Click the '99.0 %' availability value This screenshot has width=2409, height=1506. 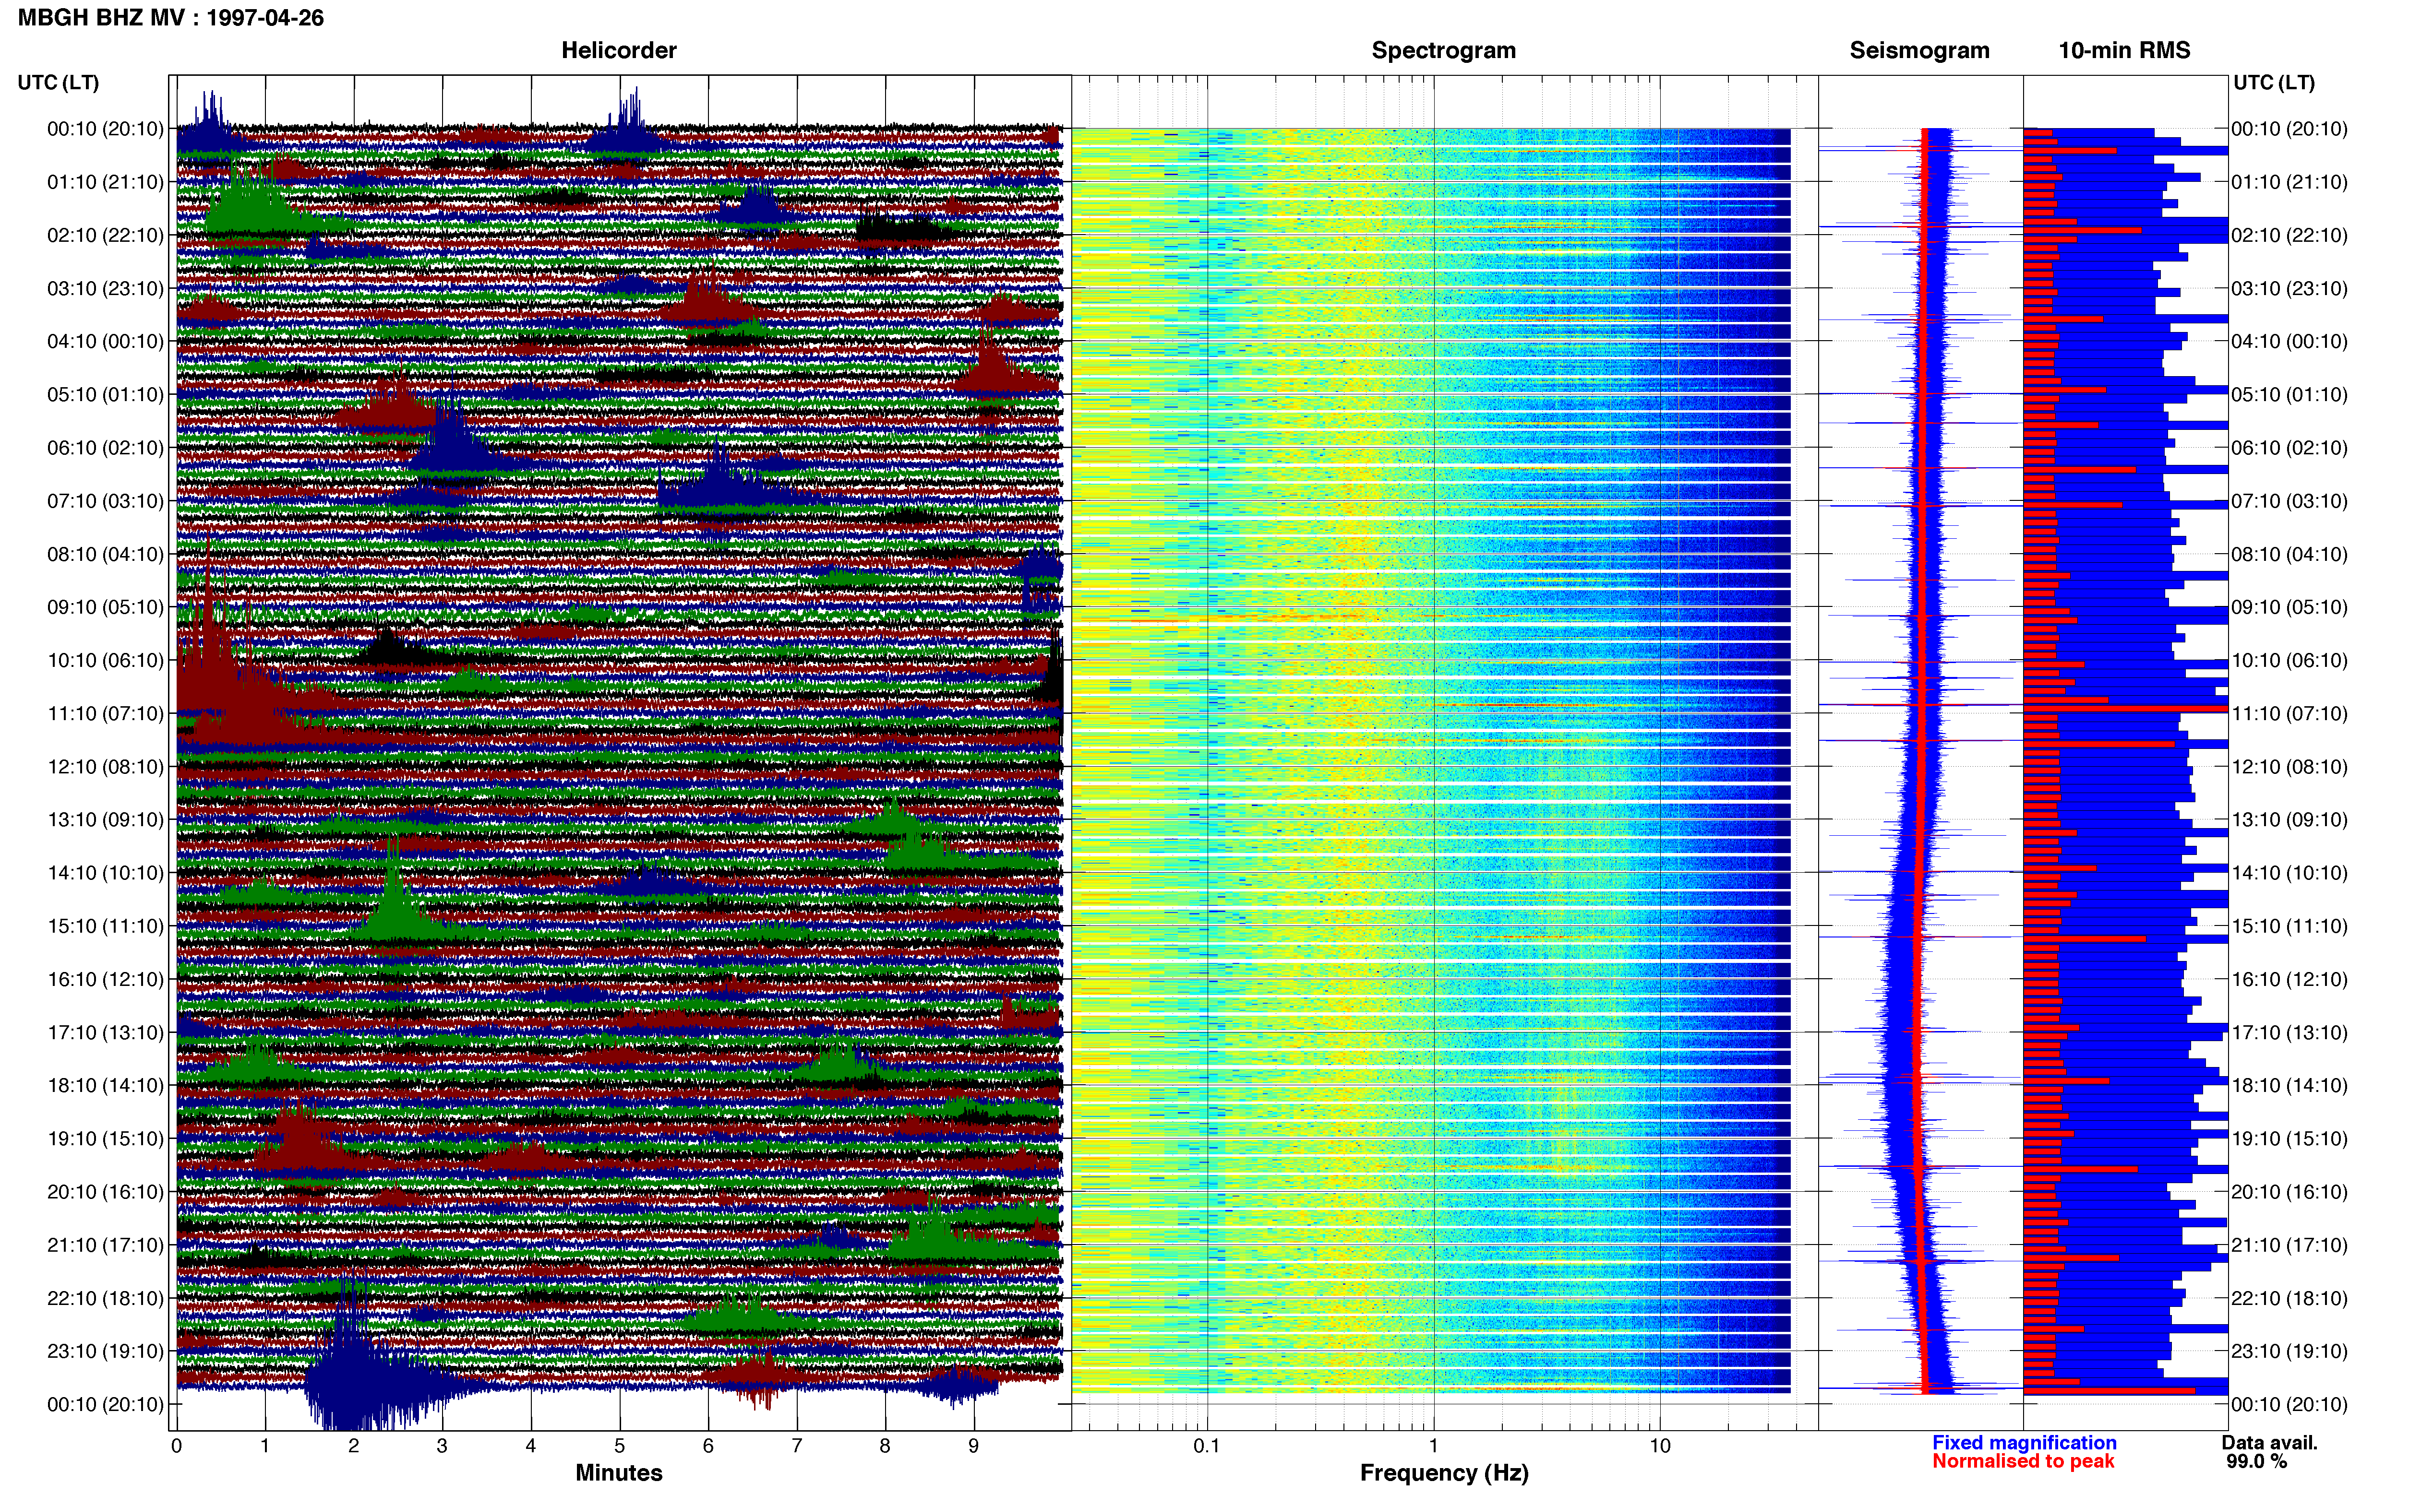click(2256, 1462)
